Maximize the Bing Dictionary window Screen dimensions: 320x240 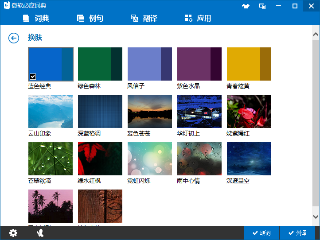pos(295,6)
